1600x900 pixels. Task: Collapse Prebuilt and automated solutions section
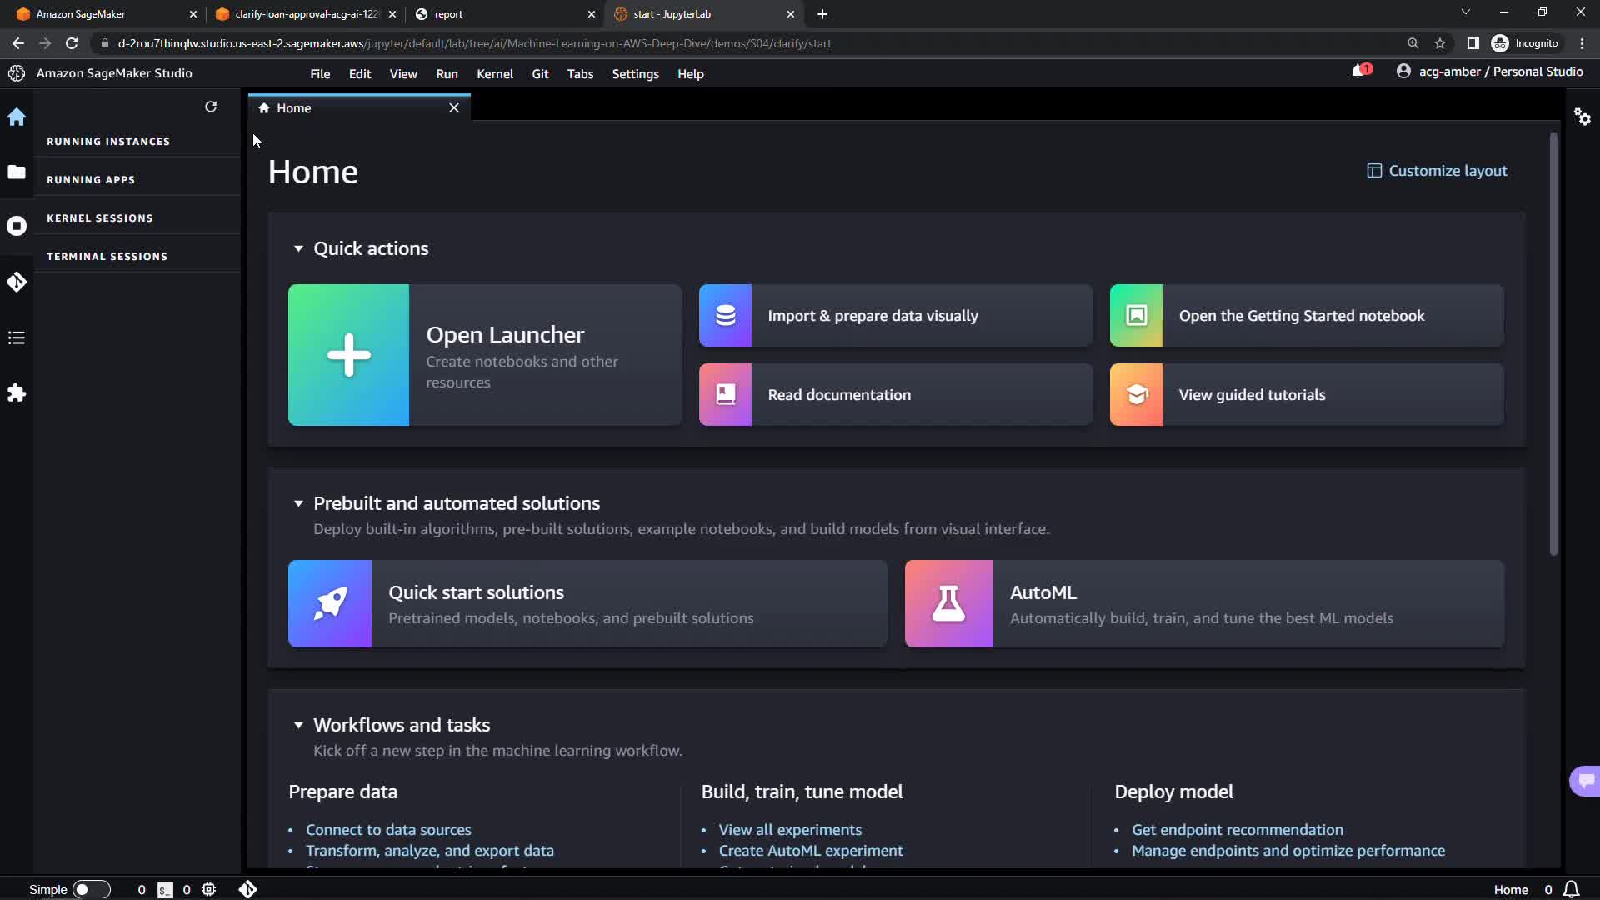(x=298, y=503)
